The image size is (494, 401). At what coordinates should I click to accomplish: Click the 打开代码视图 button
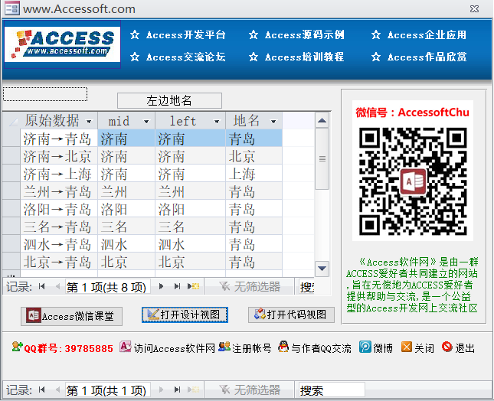pos(291,315)
